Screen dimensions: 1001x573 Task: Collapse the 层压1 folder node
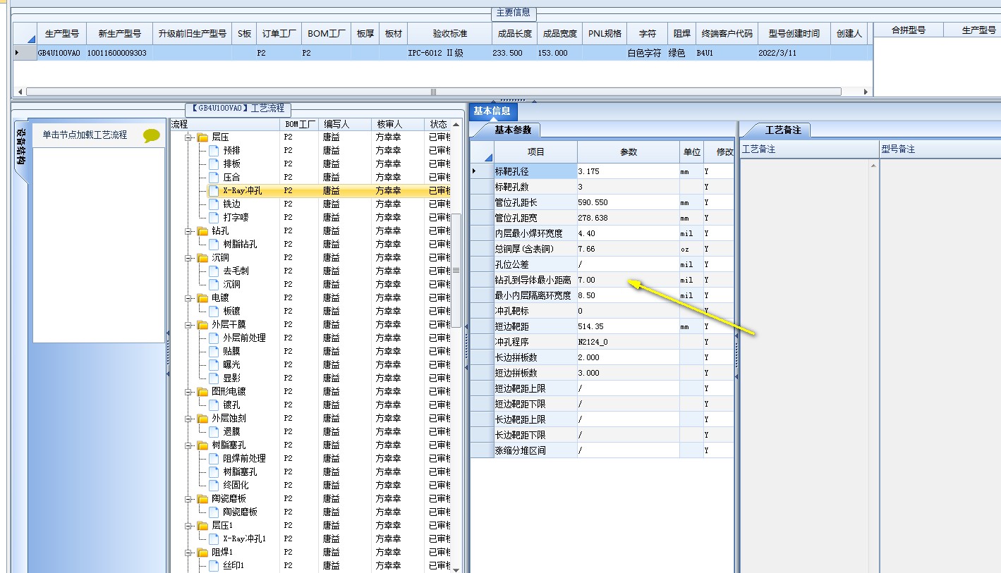pyautogui.click(x=189, y=526)
